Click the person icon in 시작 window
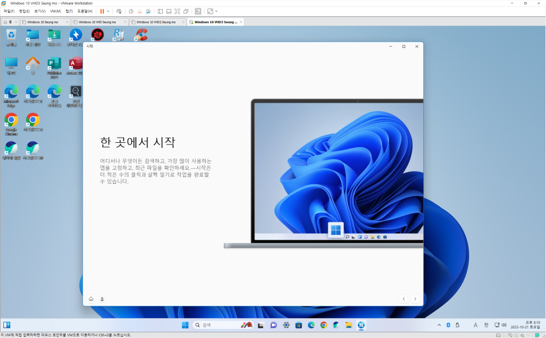Image resolution: width=546 pixels, height=338 pixels. click(x=102, y=299)
